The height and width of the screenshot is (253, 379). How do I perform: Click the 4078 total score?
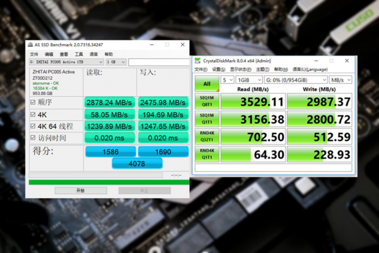pos(137,163)
